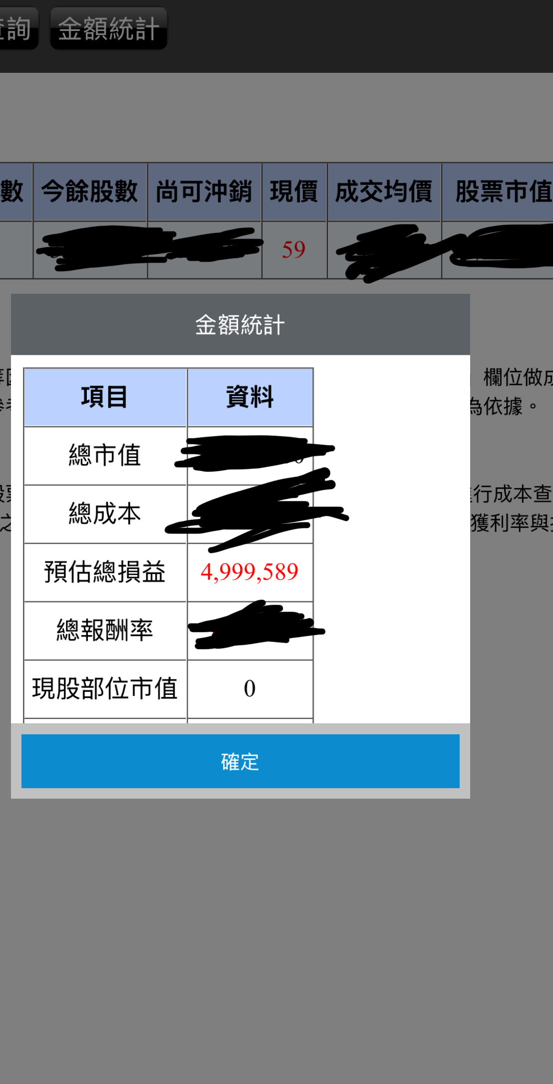This screenshot has height=1084, width=553.
Task: Select the 總成本 row label
Action: tap(105, 514)
